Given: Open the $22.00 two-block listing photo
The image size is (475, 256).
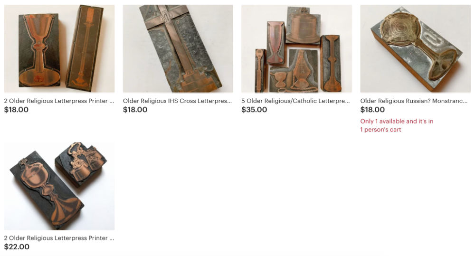Looking at the screenshot, I should (59, 186).
